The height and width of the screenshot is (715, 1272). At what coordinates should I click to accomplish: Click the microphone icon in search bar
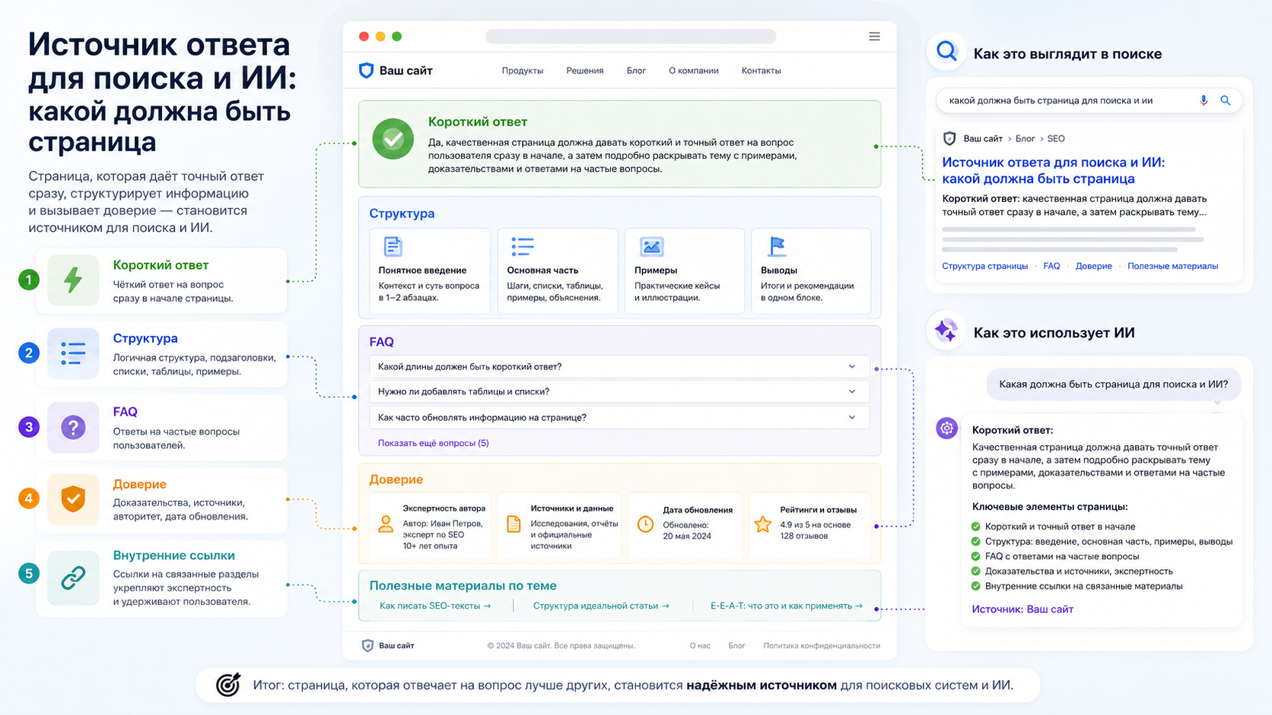pyautogui.click(x=1204, y=100)
